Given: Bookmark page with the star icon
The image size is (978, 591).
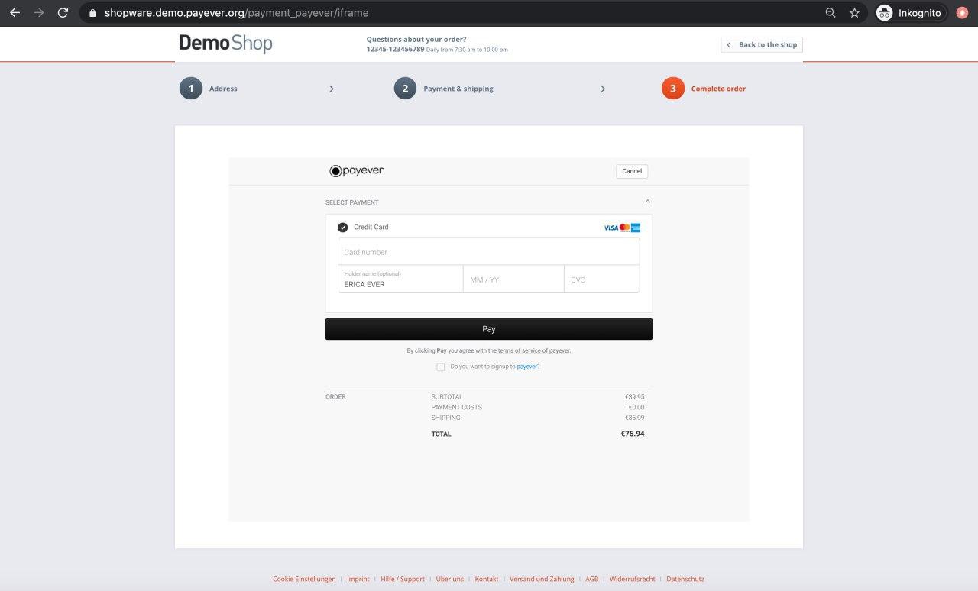Looking at the screenshot, I should (854, 13).
